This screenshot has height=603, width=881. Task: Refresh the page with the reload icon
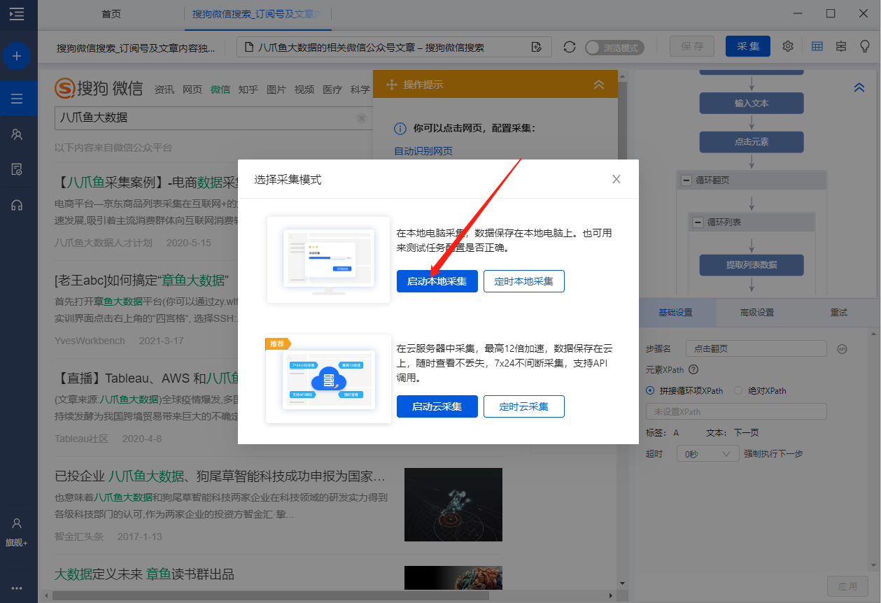570,47
